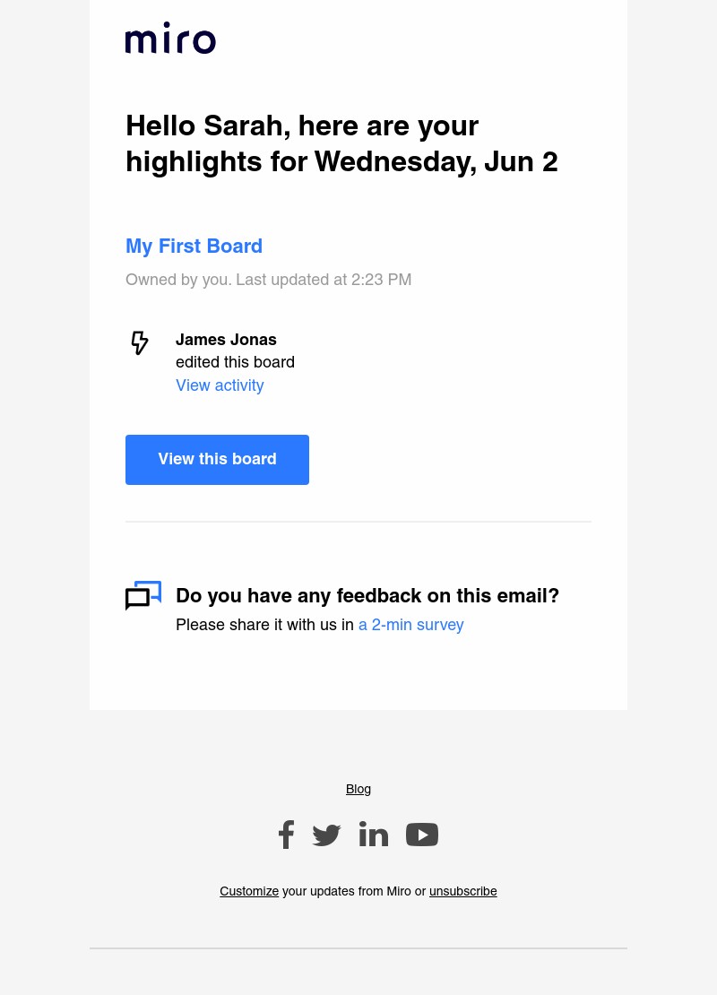
Task: Open the My First Board link
Action: click(x=194, y=247)
